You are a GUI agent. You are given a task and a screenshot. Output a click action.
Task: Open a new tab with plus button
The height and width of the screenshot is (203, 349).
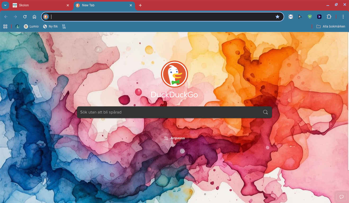pos(140,5)
